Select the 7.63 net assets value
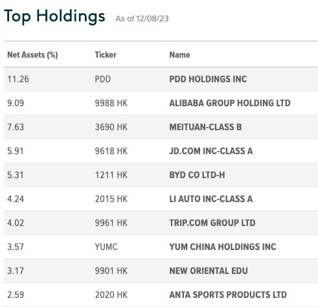 16,127
